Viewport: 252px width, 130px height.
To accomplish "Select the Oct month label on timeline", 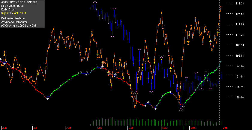I will tap(130, 128).
